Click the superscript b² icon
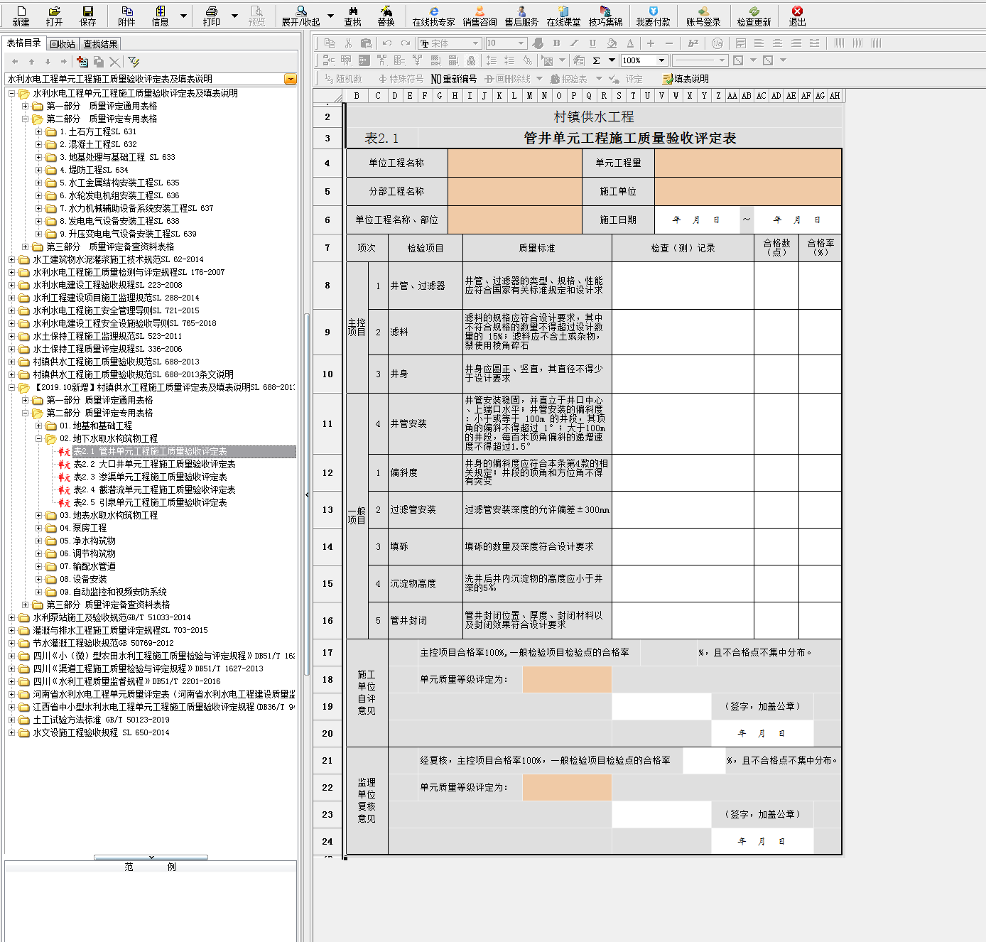Screen dimensions: 986x942 [693, 43]
